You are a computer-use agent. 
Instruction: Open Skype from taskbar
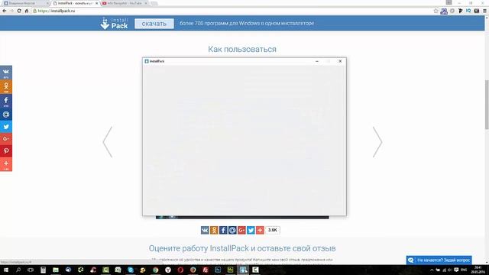pyautogui.click(x=131, y=270)
